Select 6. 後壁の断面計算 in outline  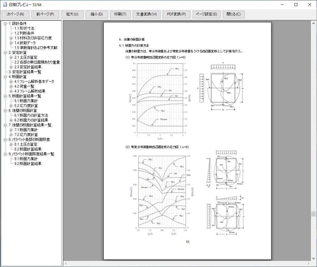pyautogui.click(x=23, y=111)
